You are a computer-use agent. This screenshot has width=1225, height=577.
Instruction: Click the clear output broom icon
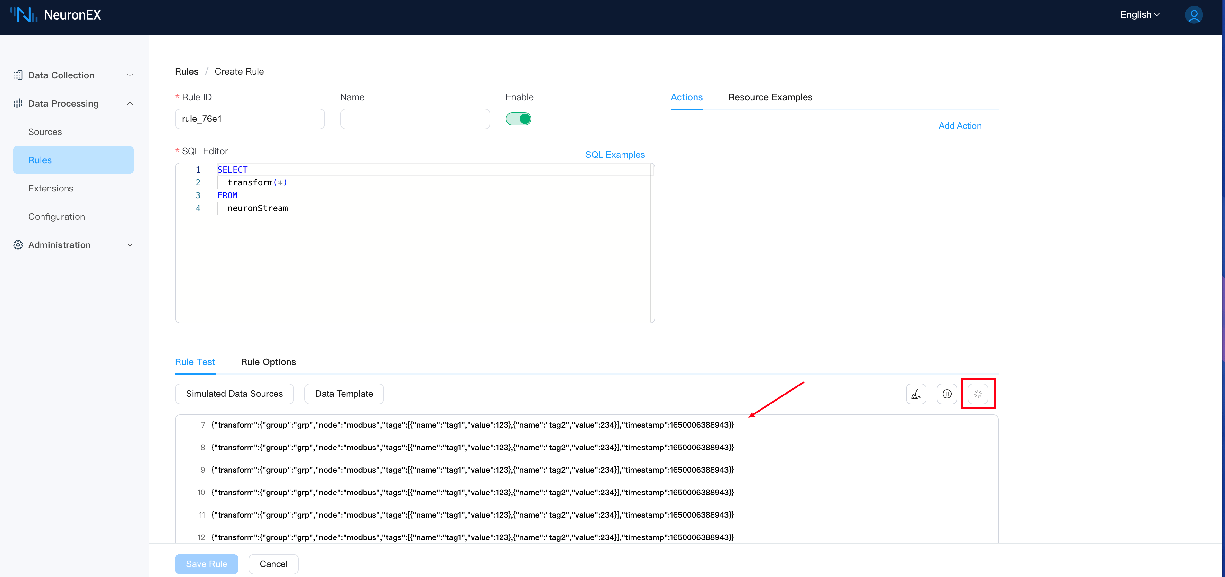click(x=916, y=394)
